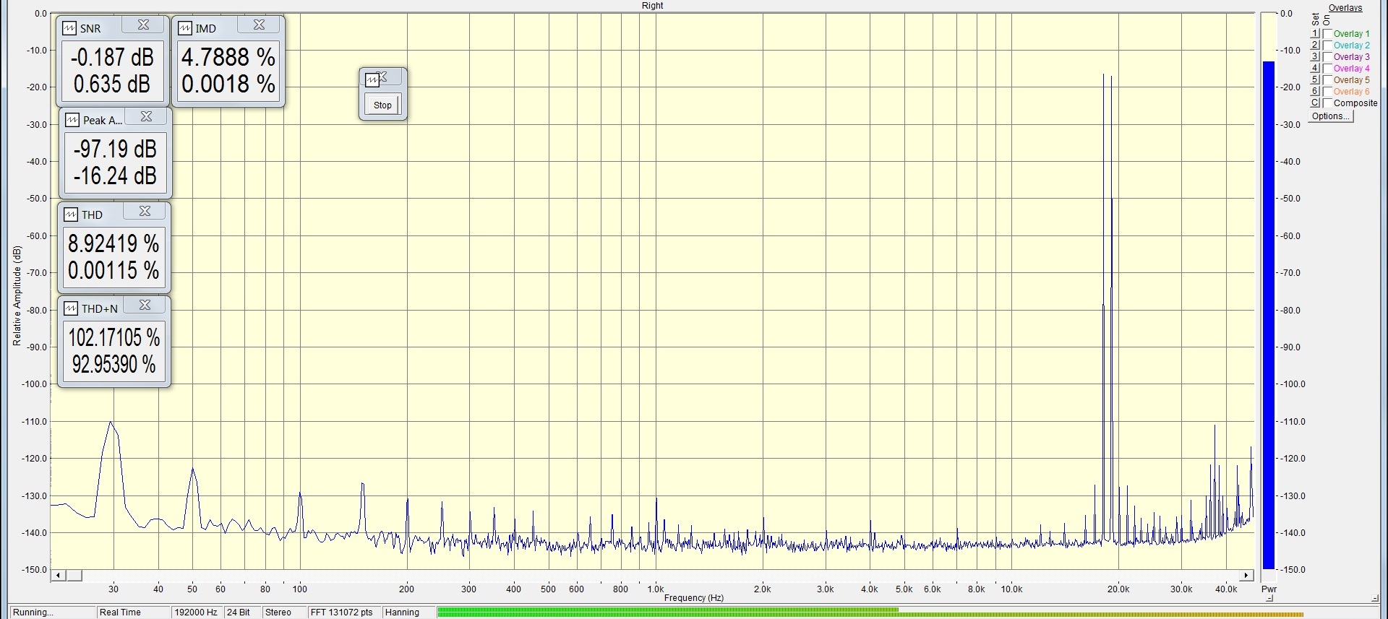Click the SNR value 0.635 dB

pos(112,84)
